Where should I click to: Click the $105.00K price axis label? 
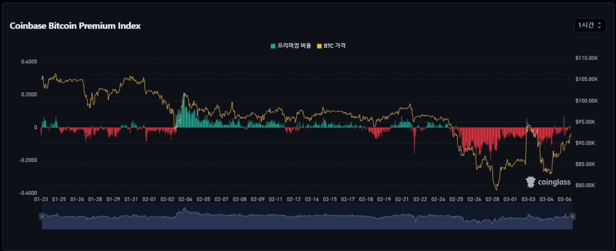tap(586, 79)
